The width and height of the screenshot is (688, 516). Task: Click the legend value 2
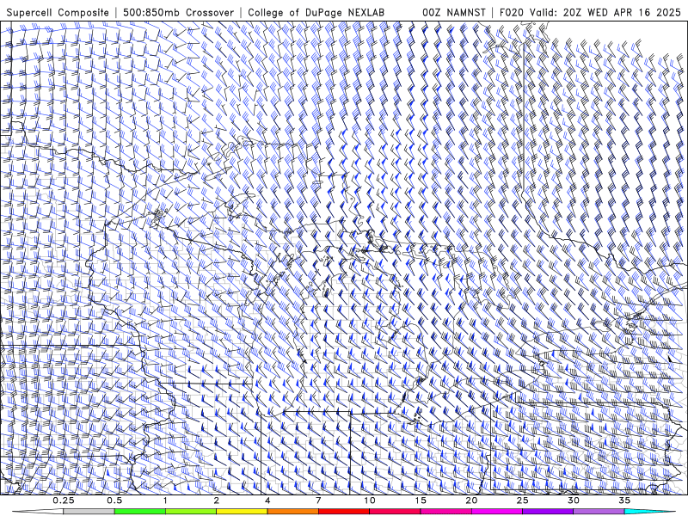[x=217, y=501]
